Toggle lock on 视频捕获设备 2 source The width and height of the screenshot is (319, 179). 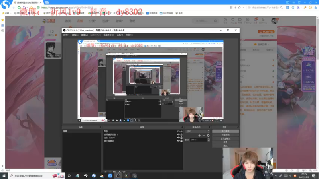coord(181,134)
